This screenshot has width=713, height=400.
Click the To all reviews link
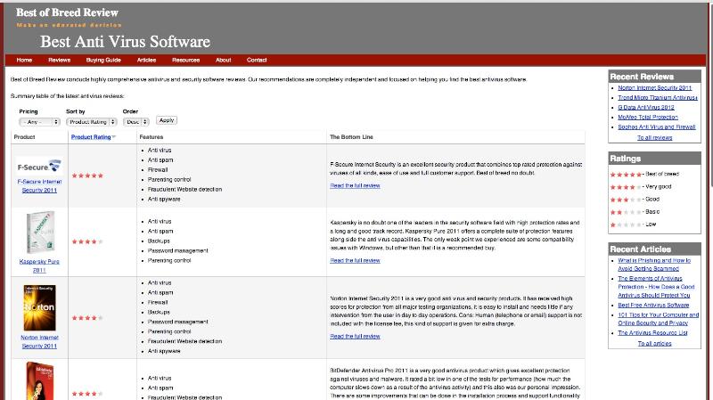coord(655,138)
